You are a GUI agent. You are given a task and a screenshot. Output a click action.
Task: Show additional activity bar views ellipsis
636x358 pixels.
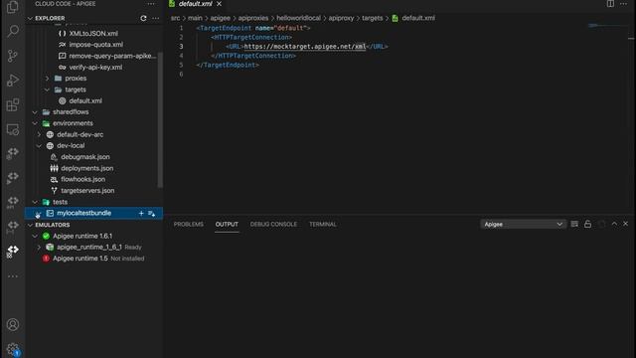[13, 276]
